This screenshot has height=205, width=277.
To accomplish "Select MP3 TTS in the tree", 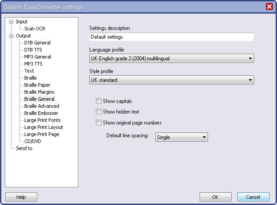I will click(x=33, y=64).
